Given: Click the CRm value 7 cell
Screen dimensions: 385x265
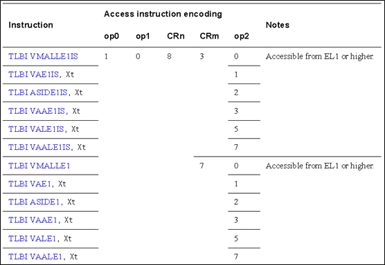Looking at the screenshot, I should (202, 166).
